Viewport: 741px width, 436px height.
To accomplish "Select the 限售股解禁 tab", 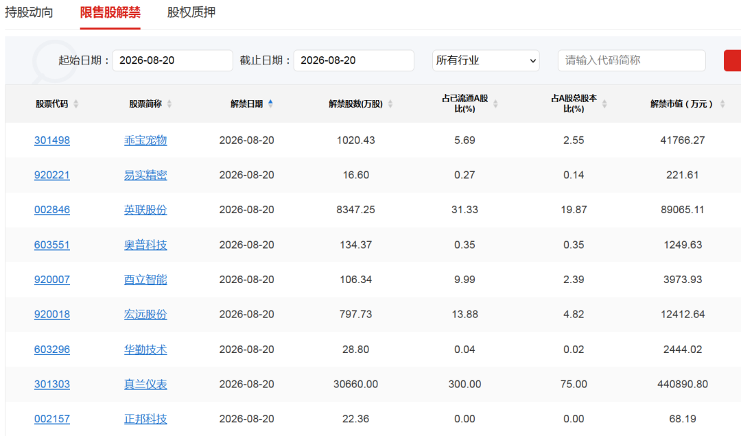I will [110, 12].
